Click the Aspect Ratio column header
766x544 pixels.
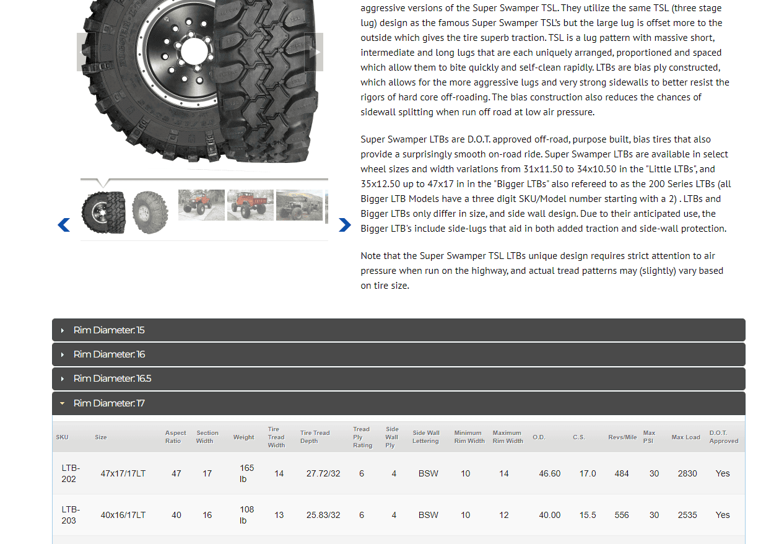tap(175, 437)
